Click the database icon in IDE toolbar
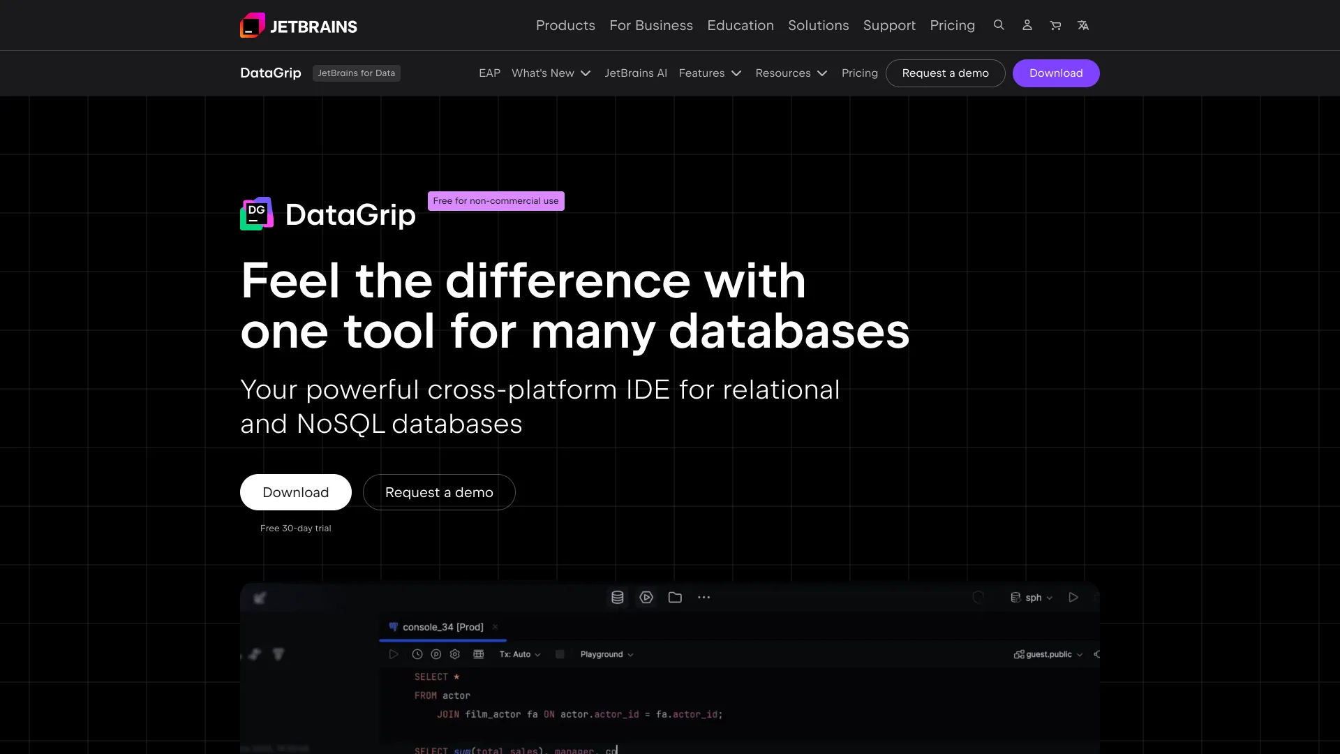The image size is (1340, 754). tap(618, 598)
